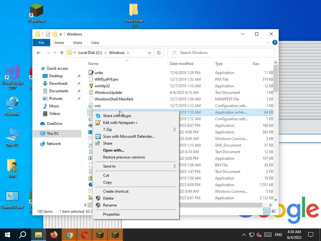The width and height of the screenshot is (321, 241).
Task: Select the WindowsUpdate text document
Action: 108,93
